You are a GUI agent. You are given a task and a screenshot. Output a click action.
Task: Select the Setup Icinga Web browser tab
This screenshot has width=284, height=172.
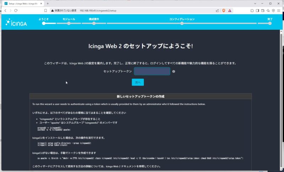pyautogui.click(x=23, y=4)
